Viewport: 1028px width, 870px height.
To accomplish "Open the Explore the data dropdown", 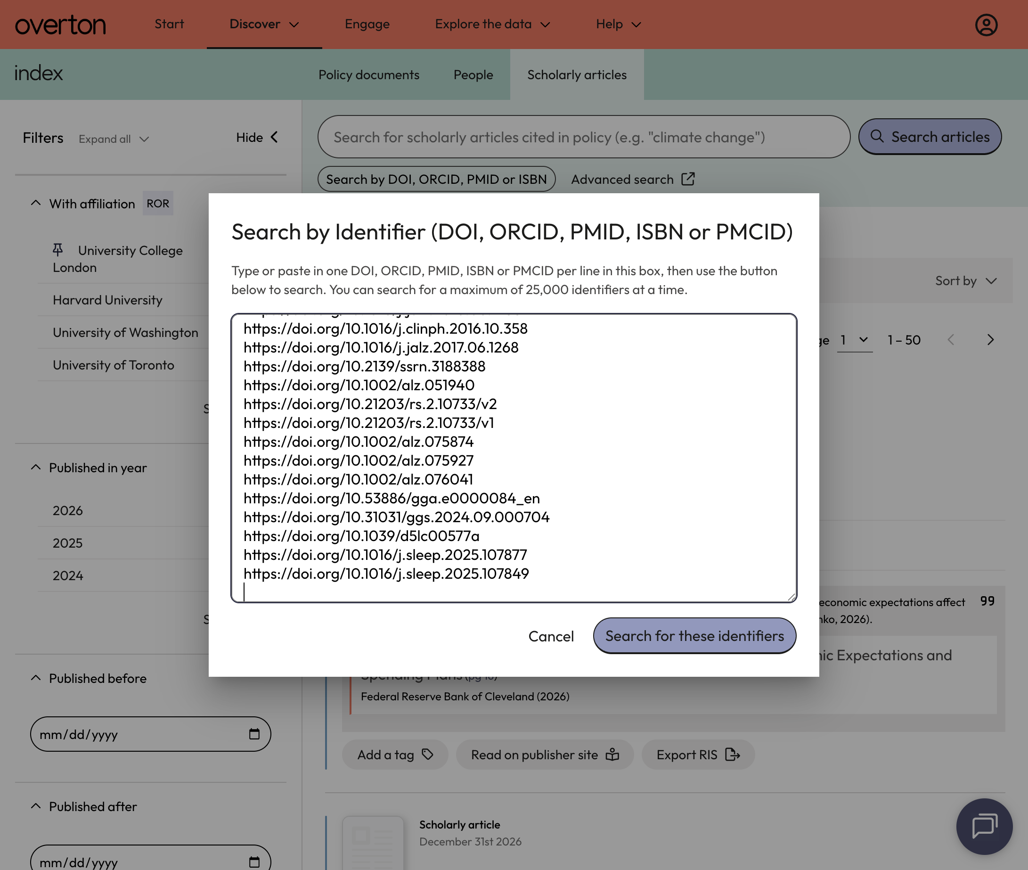I will click(492, 24).
